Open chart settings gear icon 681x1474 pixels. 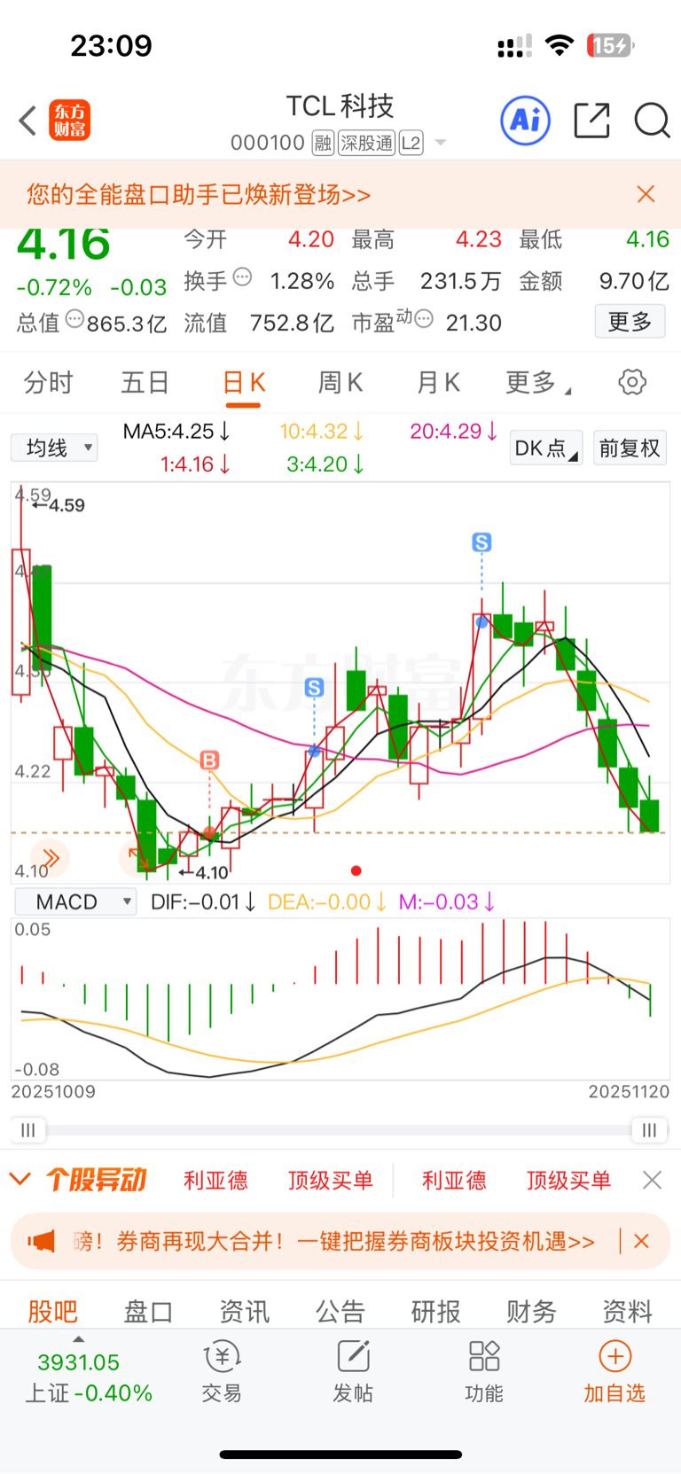coord(632,382)
